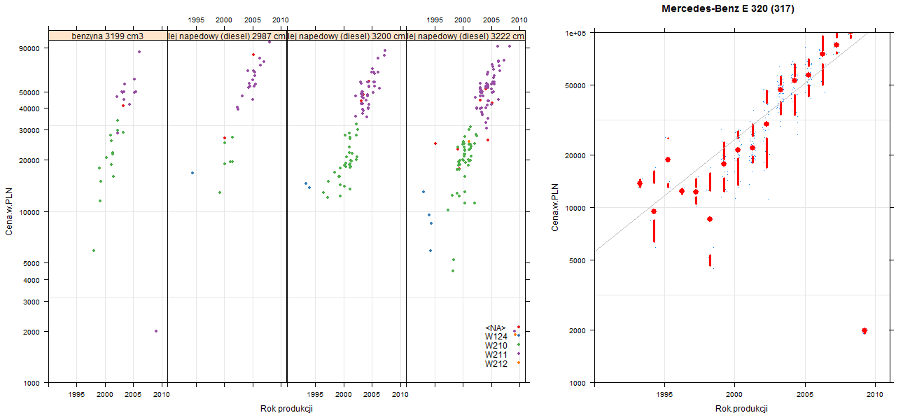Click the "Rok.produkcji" label under the right chart
This screenshot has height=420, width=910.
click(x=742, y=409)
